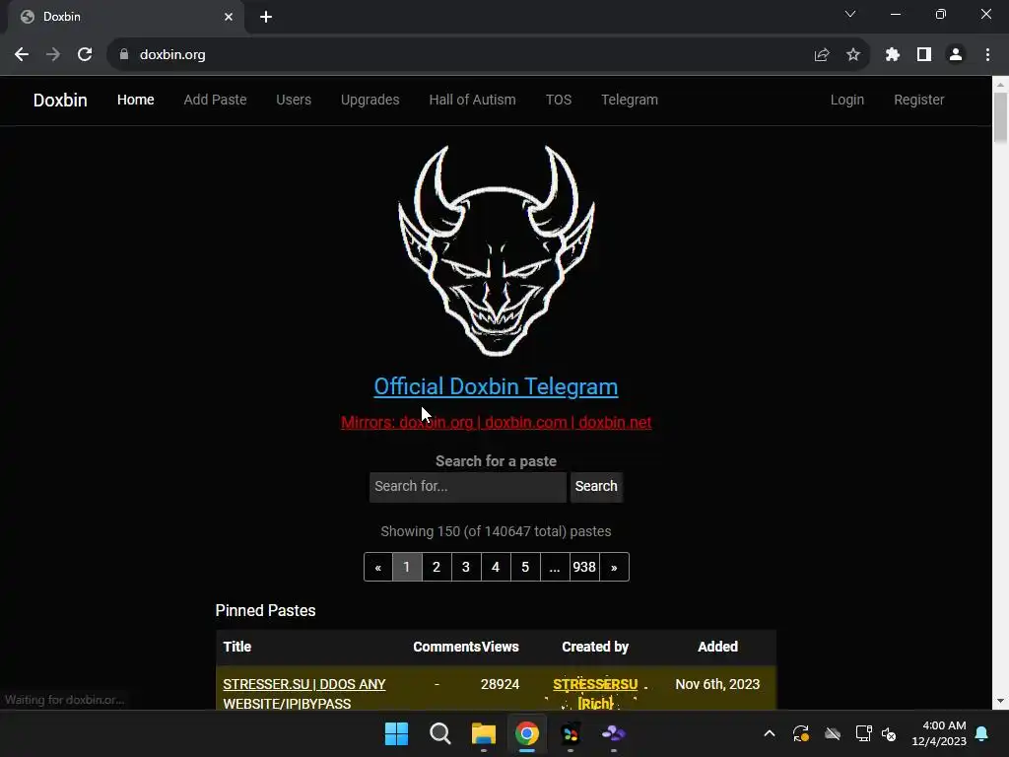
Task: Open File Explorer from taskbar
Action: pyautogui.click(x=483, y=733)
